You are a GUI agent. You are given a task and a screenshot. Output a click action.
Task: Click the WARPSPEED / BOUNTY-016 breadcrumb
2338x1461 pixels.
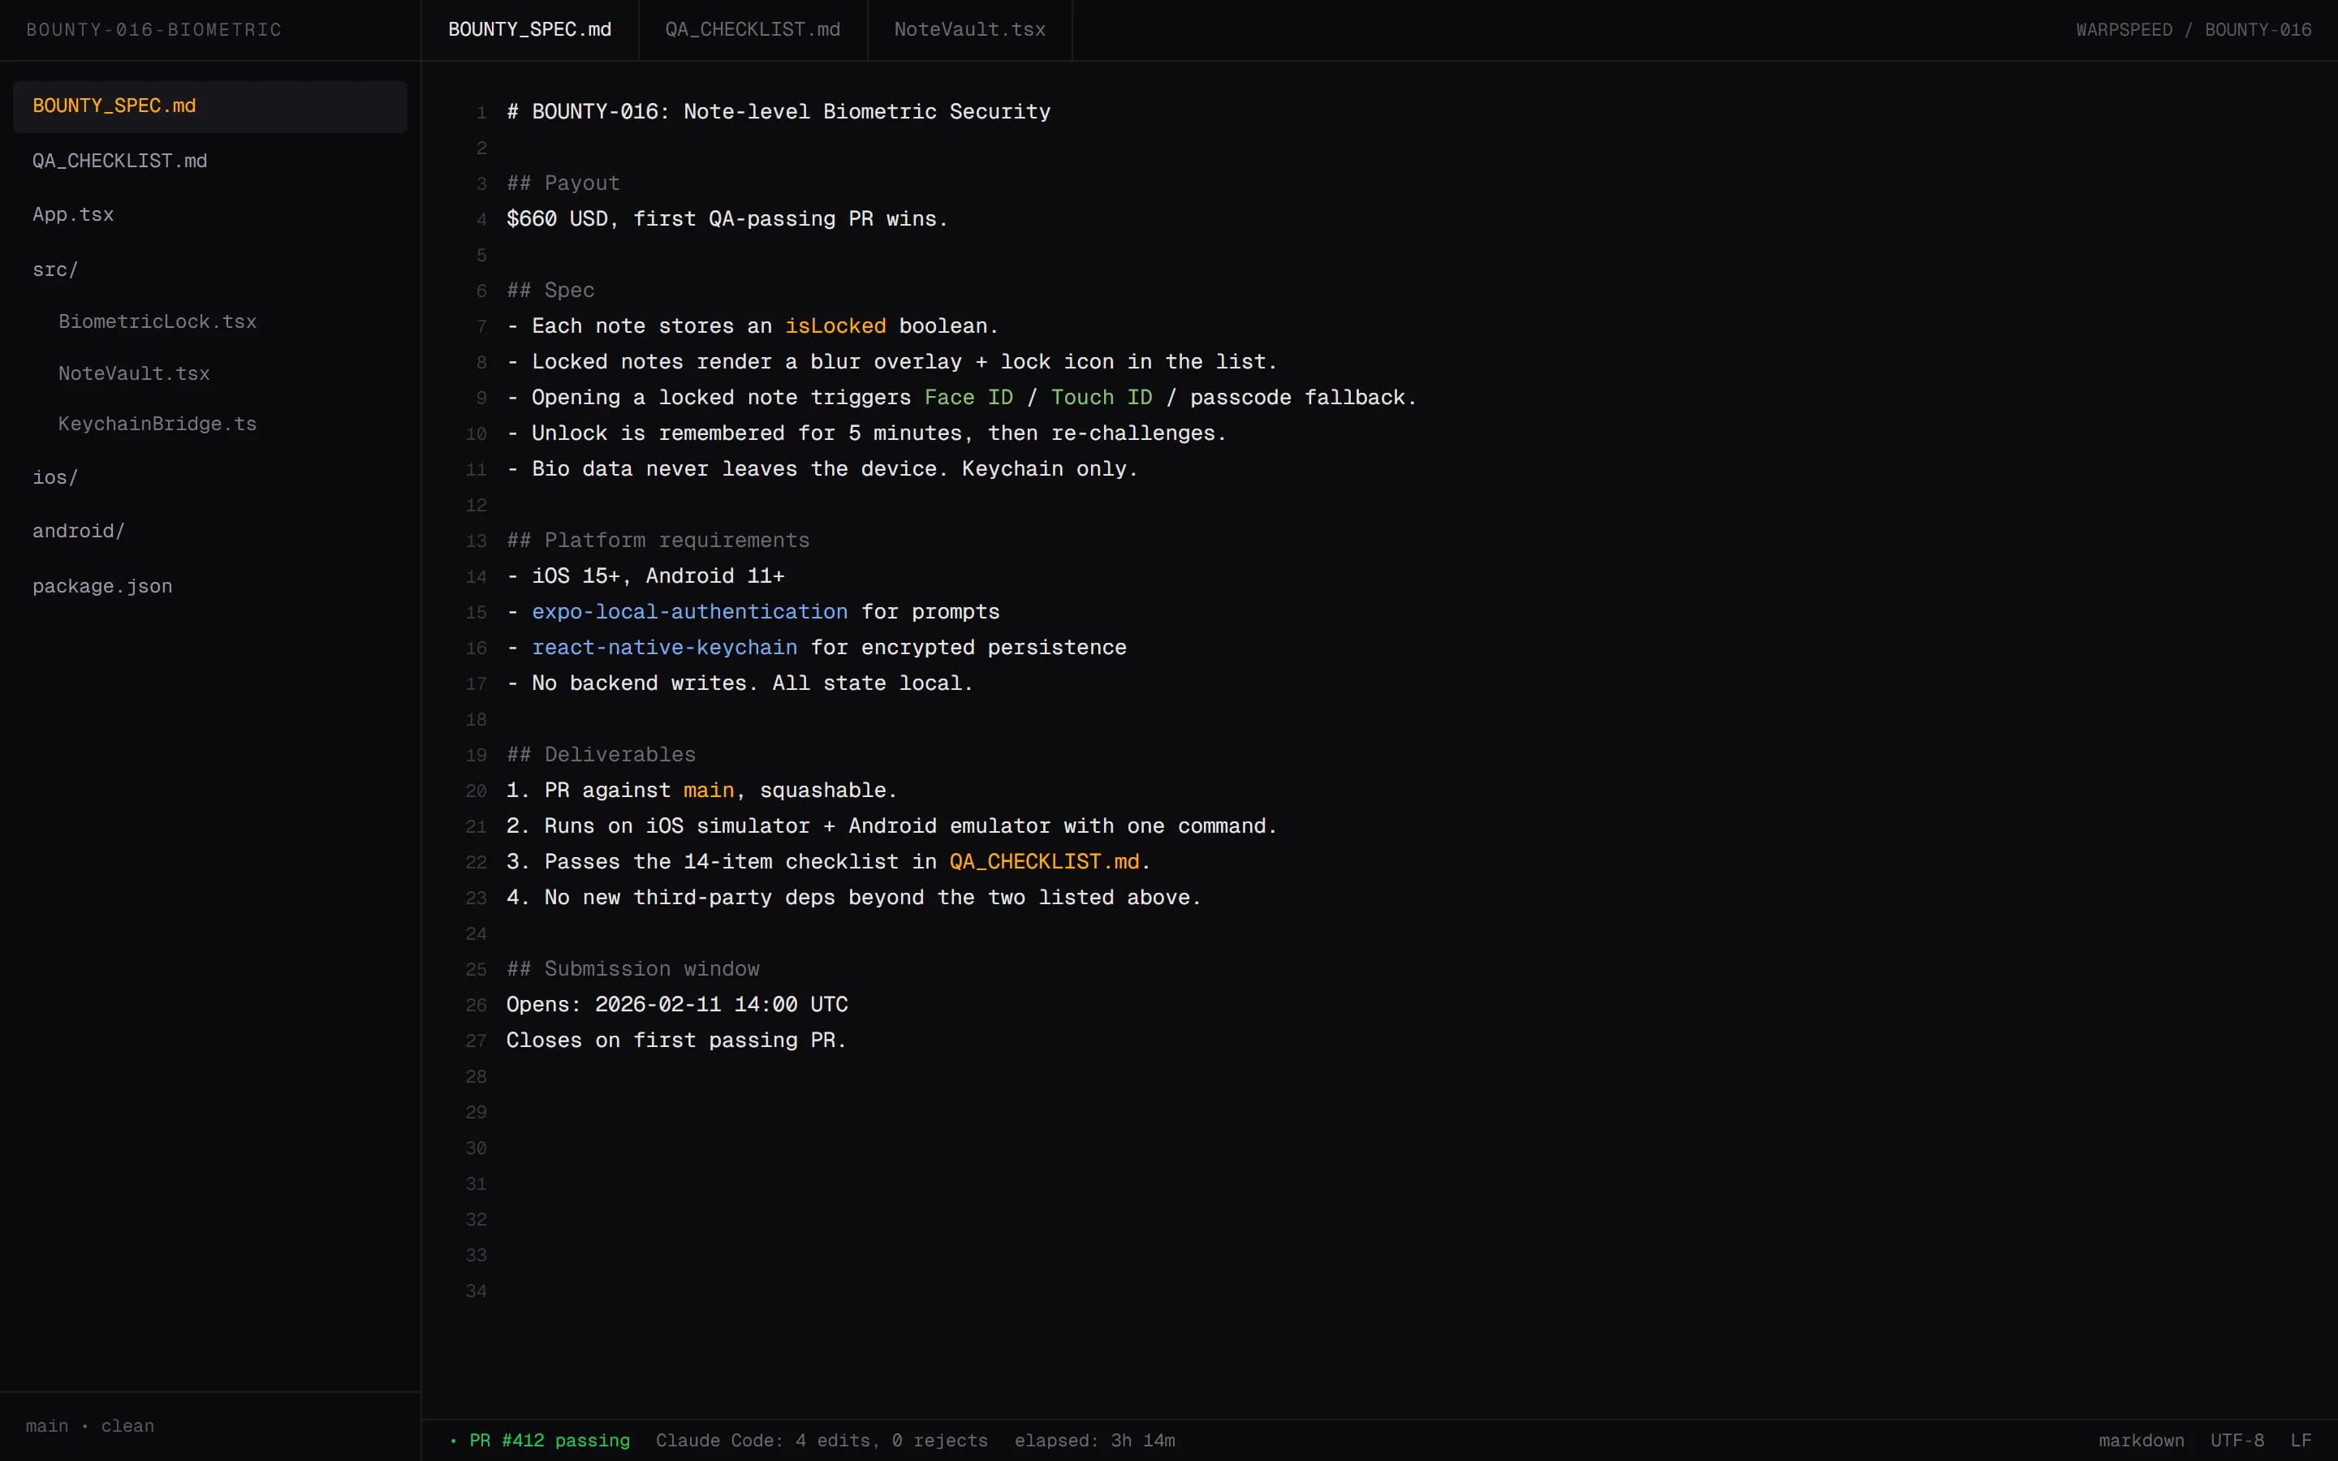pyautogui.click(x=2194, y=29)
